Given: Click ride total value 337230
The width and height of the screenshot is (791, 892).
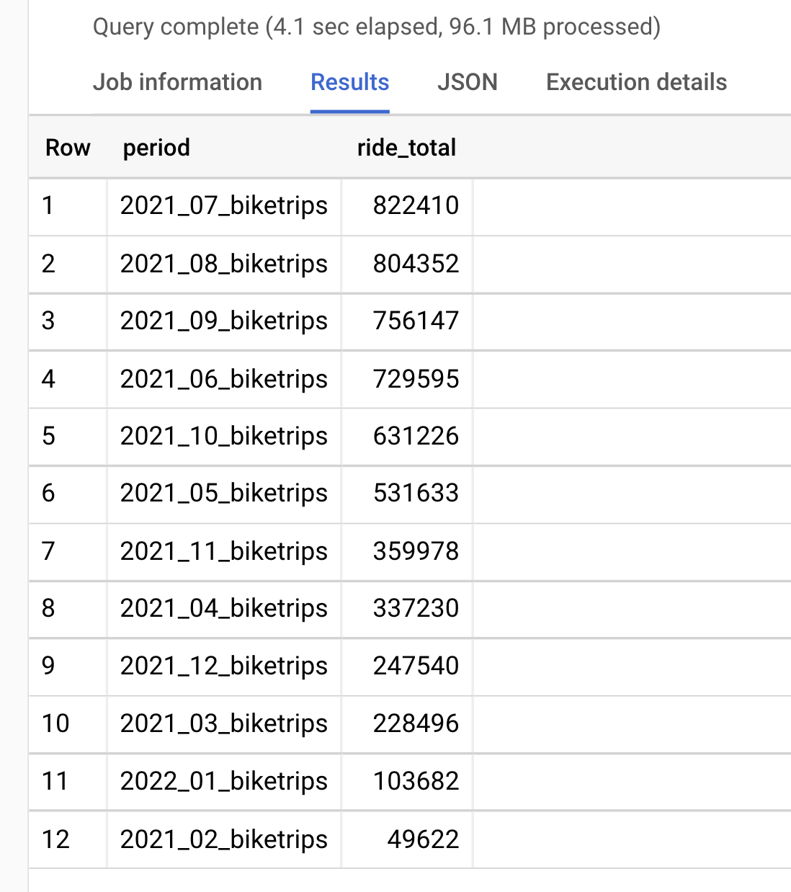Looking at the screenshot, I should (x=416, y=608).
